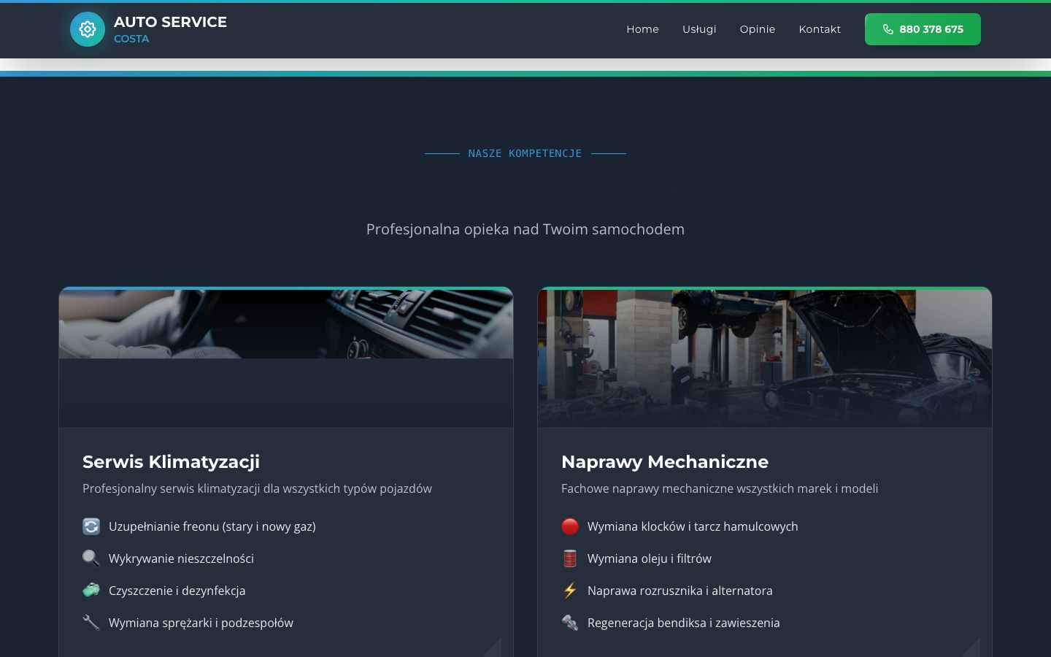
Task: Click the text 'Wymiana klocków i tarcz hamulcowych'
Action: pyautogui.click(x=693, y=526)
